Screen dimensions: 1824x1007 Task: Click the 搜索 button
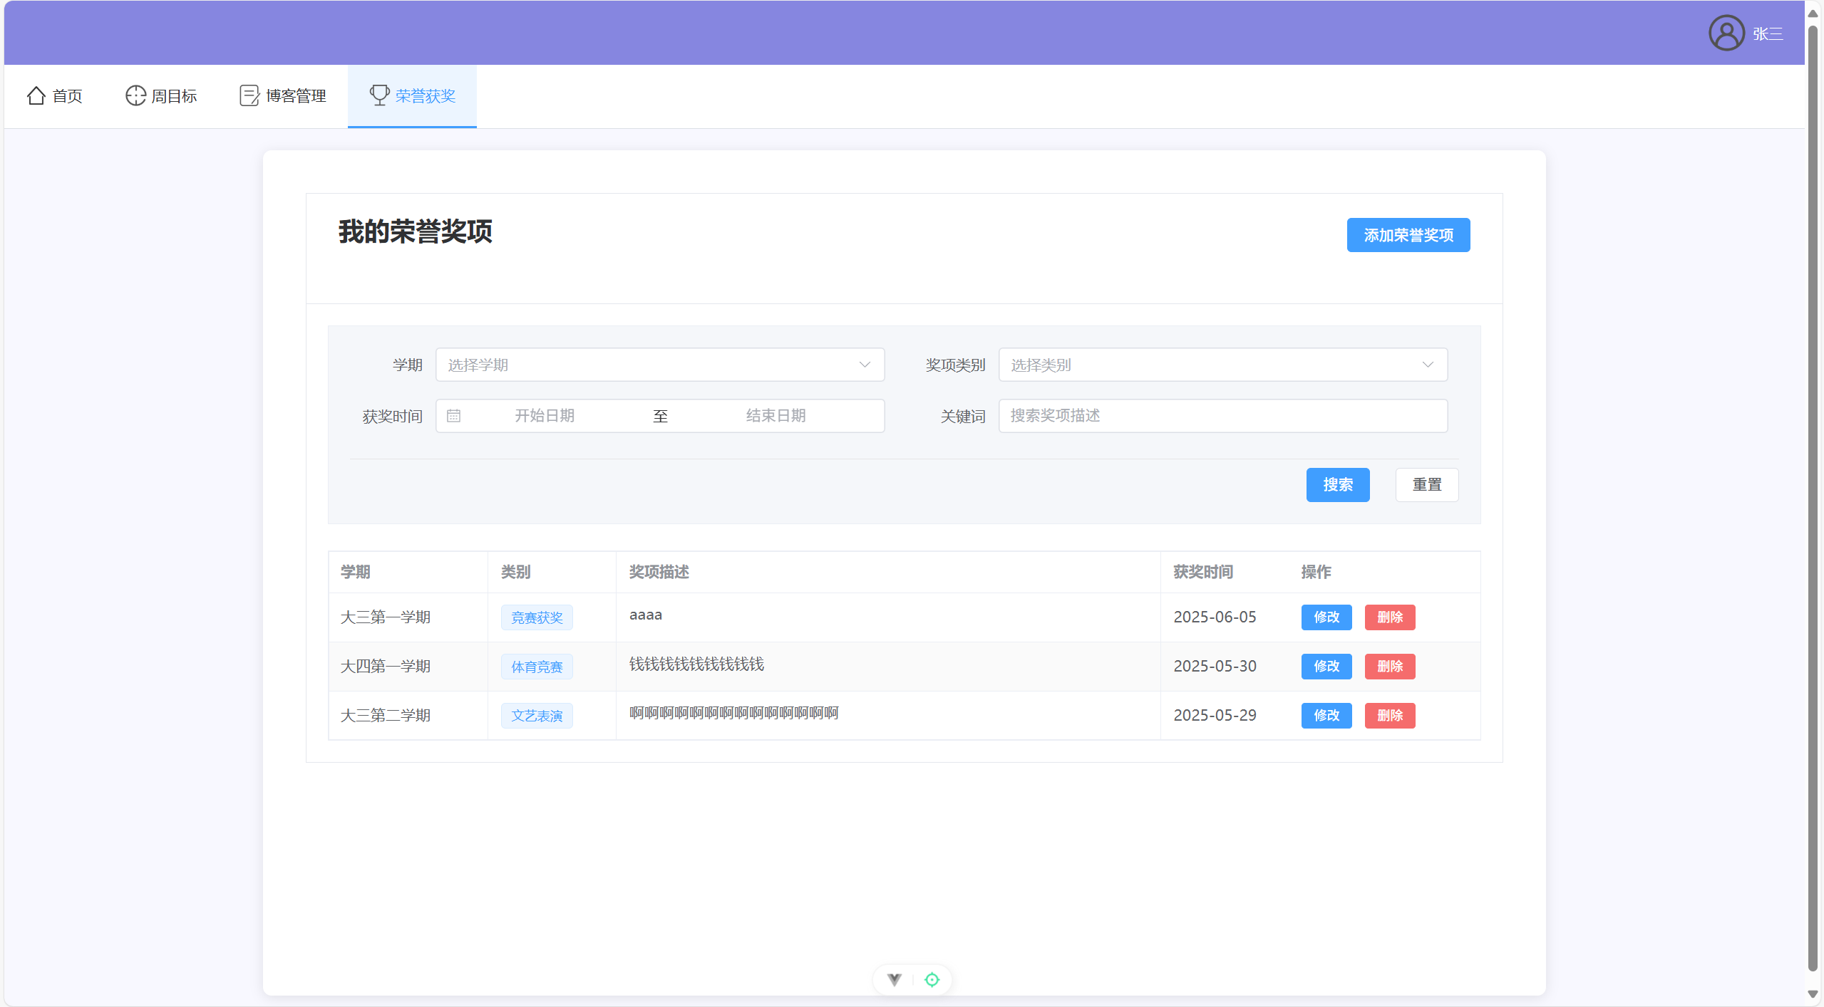(x=1337, y=485)
